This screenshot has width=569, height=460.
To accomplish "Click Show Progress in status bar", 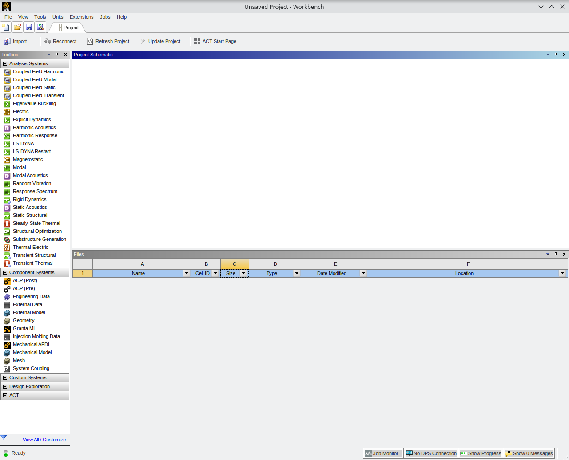I will coord(481,453).
